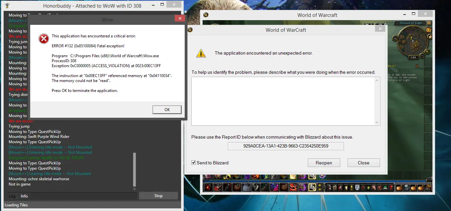Stop the Honorbuddy bot
This screenshot has height=211, width=451.
158,196
